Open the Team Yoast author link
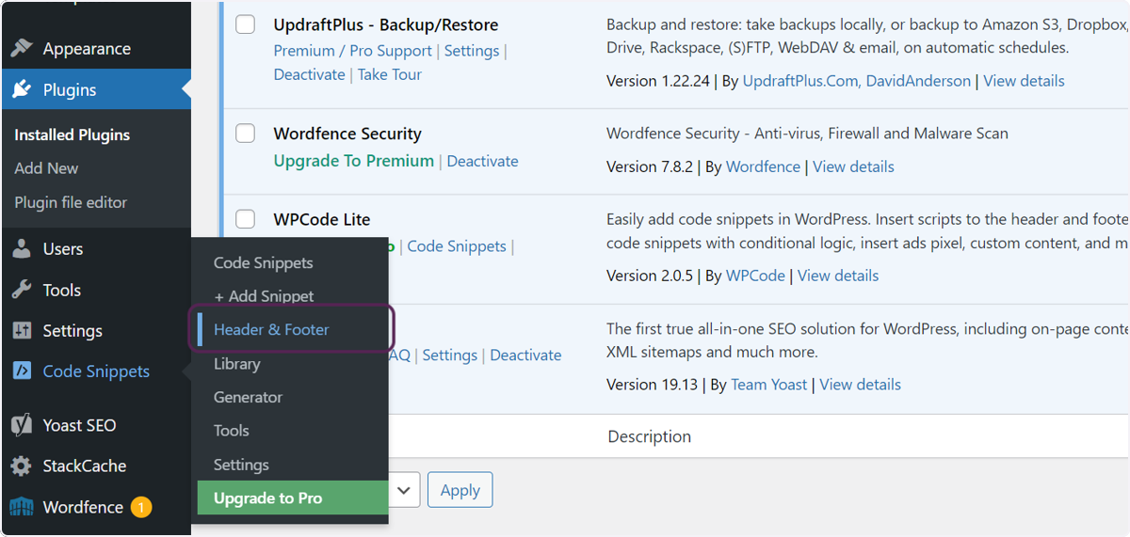The width and height of the screenshot is (1130, 537). coord(769,385)
